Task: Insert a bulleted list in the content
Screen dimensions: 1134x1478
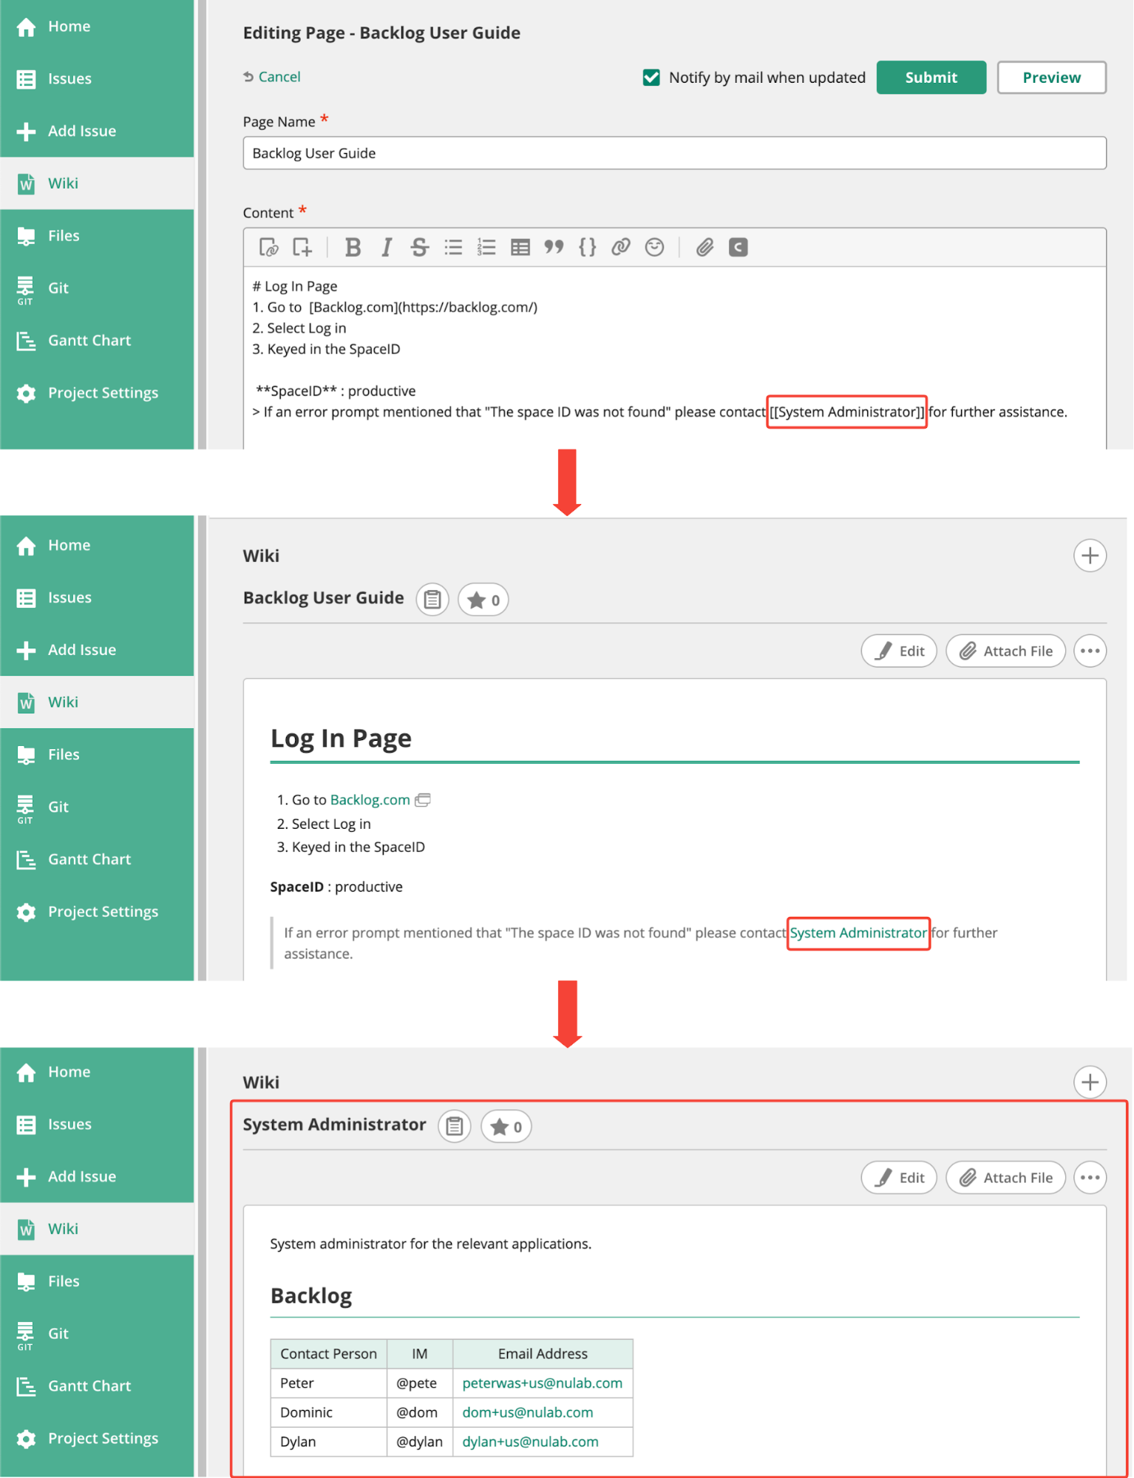Action: tap(453, 247)
